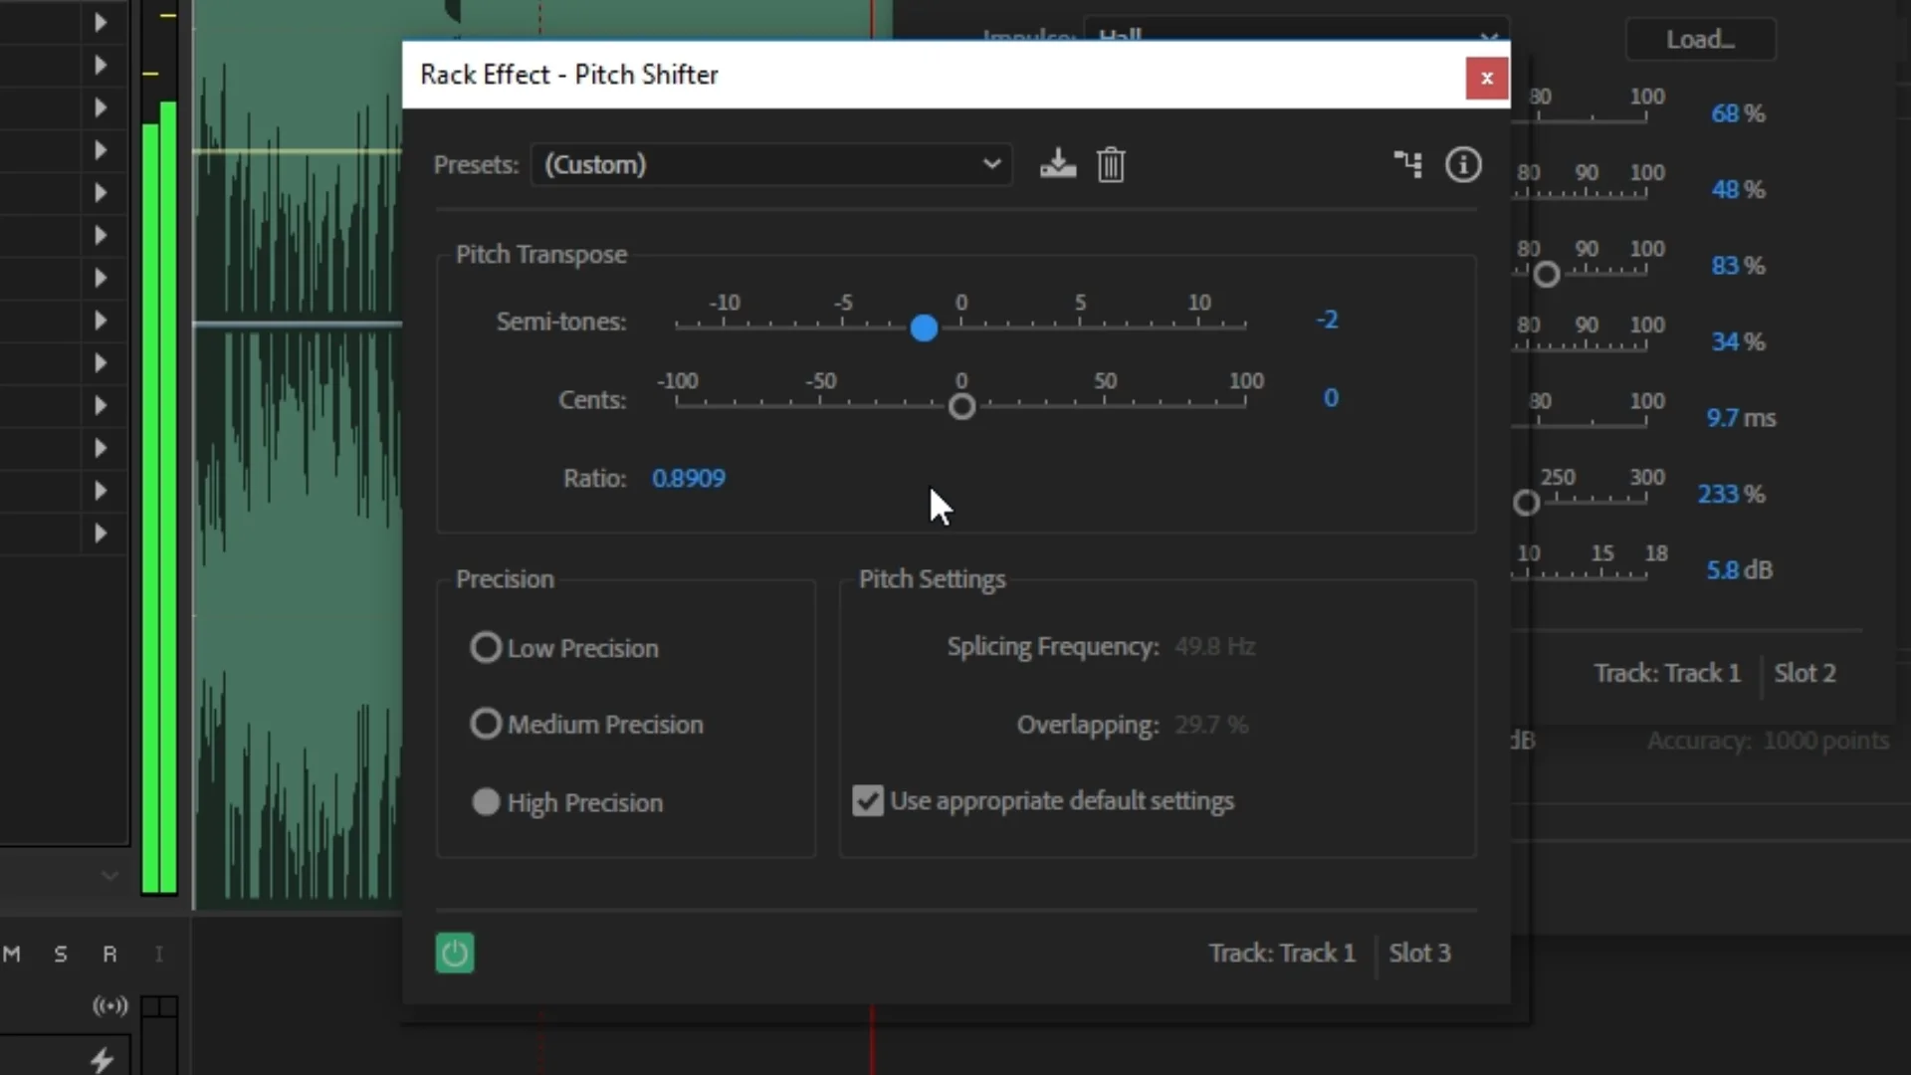Select Low Precision radio button
This screenshot has height=1075, width=1911.
486,648
